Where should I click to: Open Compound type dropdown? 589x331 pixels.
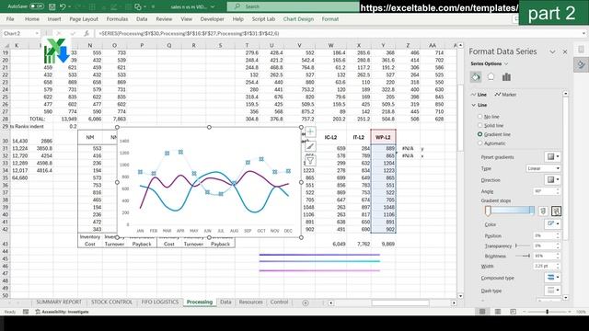coord(553,278)
